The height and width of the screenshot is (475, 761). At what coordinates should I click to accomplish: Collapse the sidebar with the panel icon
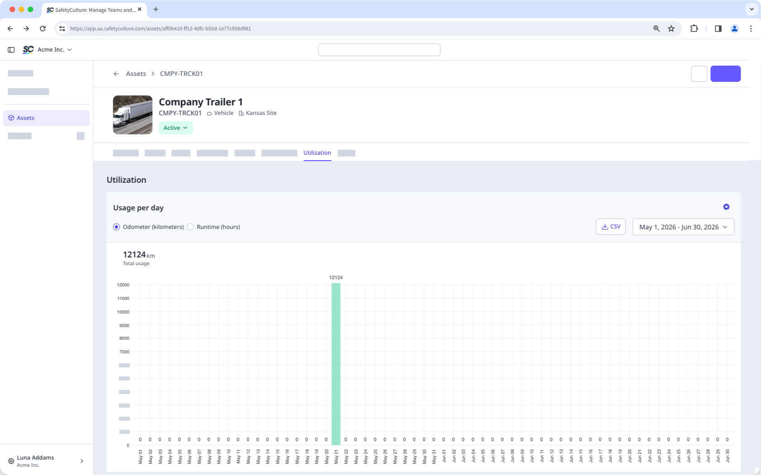pyautogui.click(x=11, y=50)
